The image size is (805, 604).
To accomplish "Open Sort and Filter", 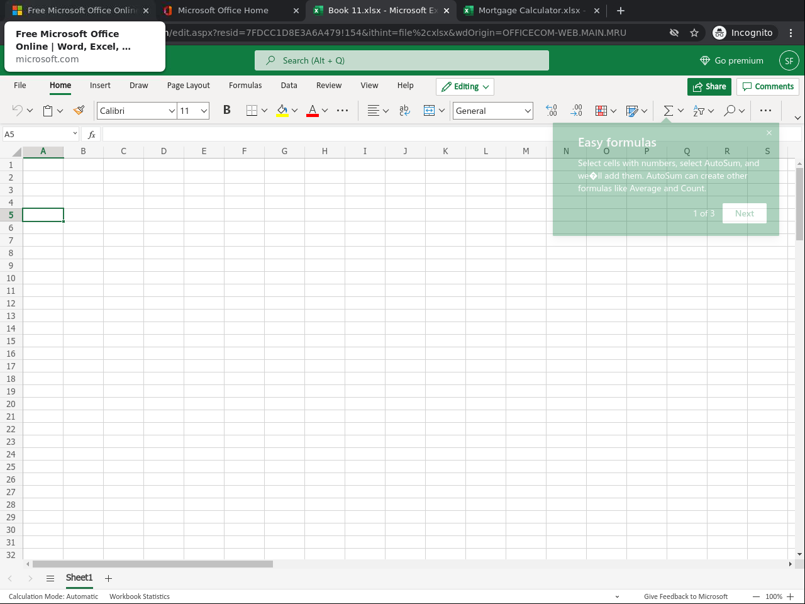I will point(699,111).
